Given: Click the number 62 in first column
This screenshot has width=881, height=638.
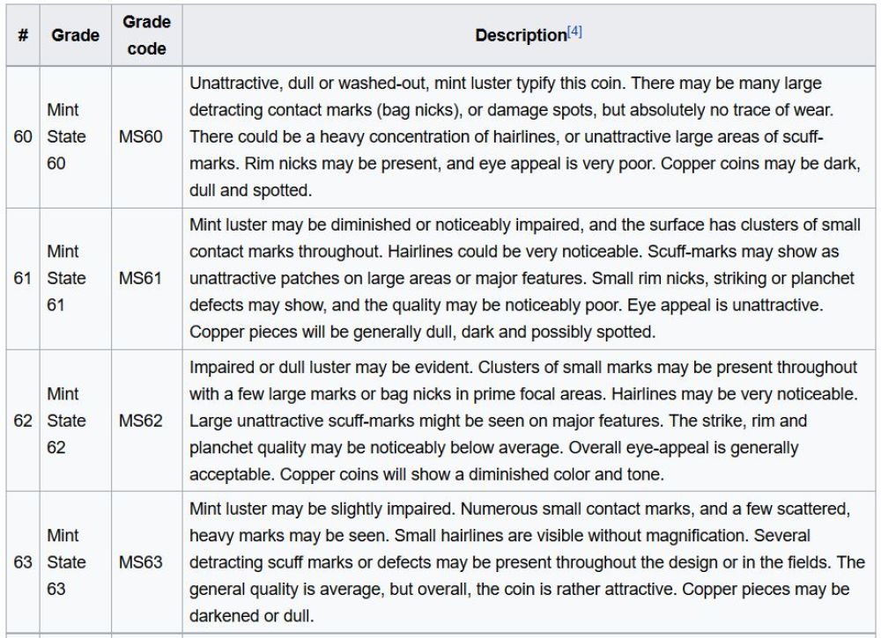Looking at the screenshot, I should tap(23, 421).
